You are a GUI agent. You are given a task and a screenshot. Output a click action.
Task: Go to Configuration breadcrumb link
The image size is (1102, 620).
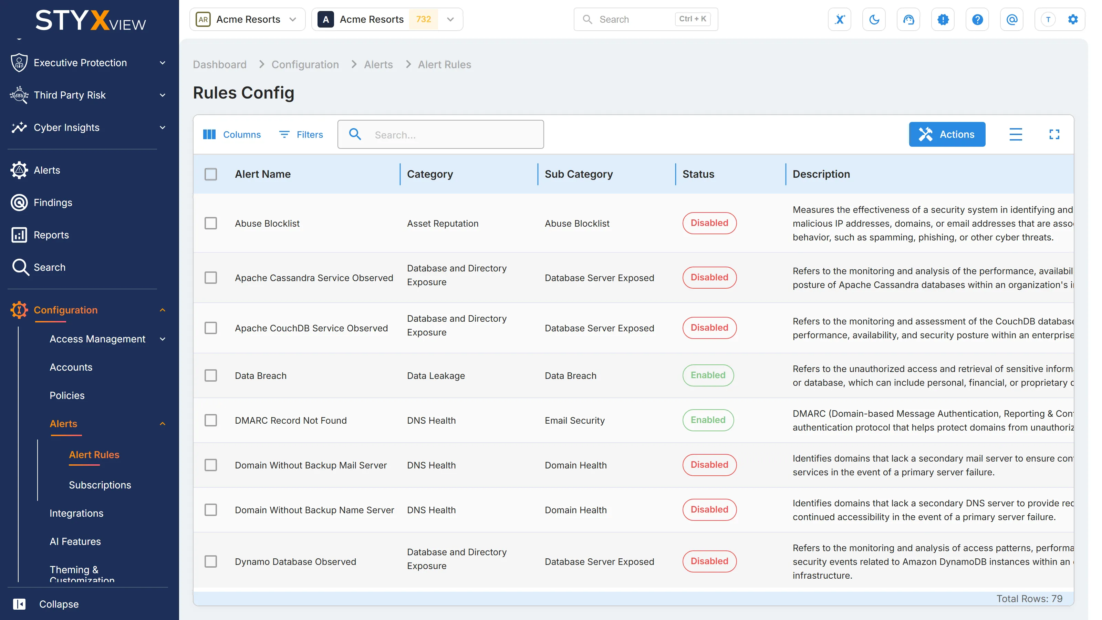[x=305, y=64]
